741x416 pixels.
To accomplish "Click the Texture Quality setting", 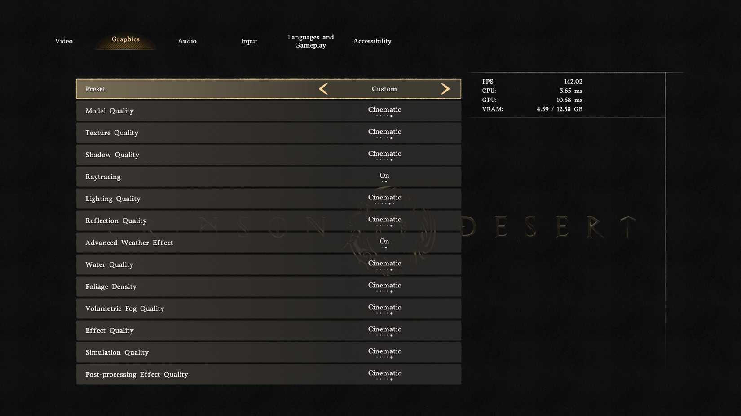I will point(269,133).
